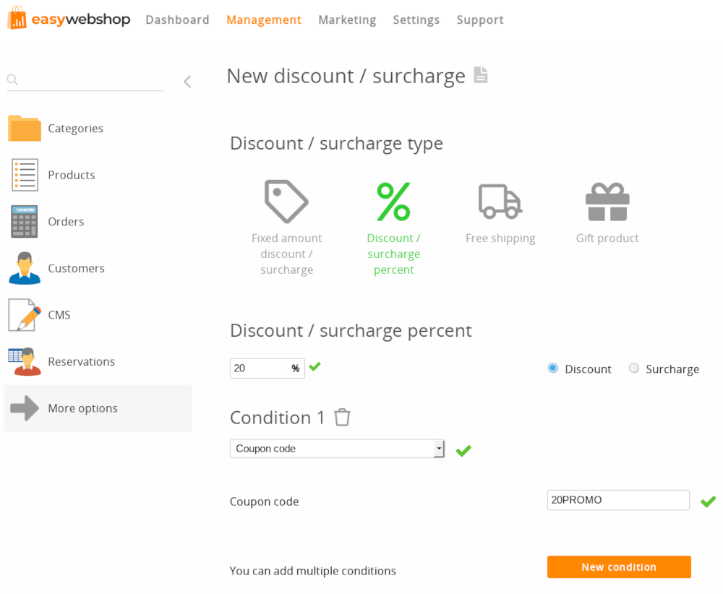Click the coupon code field containing 20PROMO
Image resolution: width=723 pixels, height=594 pixels.
[x=618, y=500]
